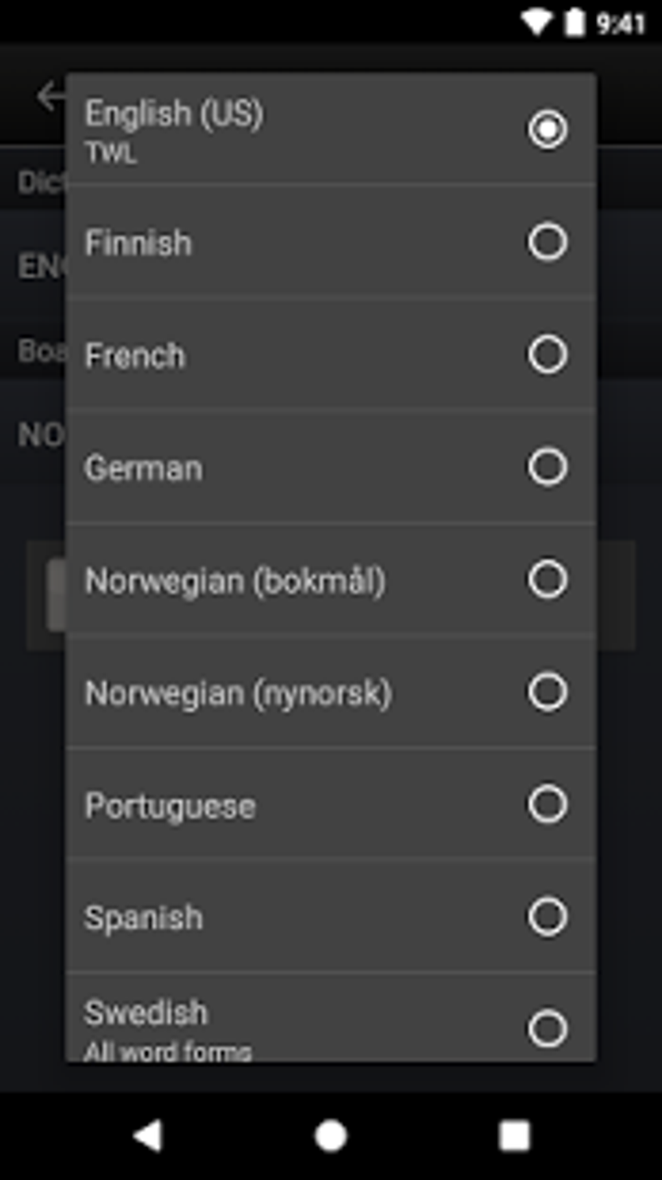
Task: Tap the battery status icon
Action: click(574, 23)
